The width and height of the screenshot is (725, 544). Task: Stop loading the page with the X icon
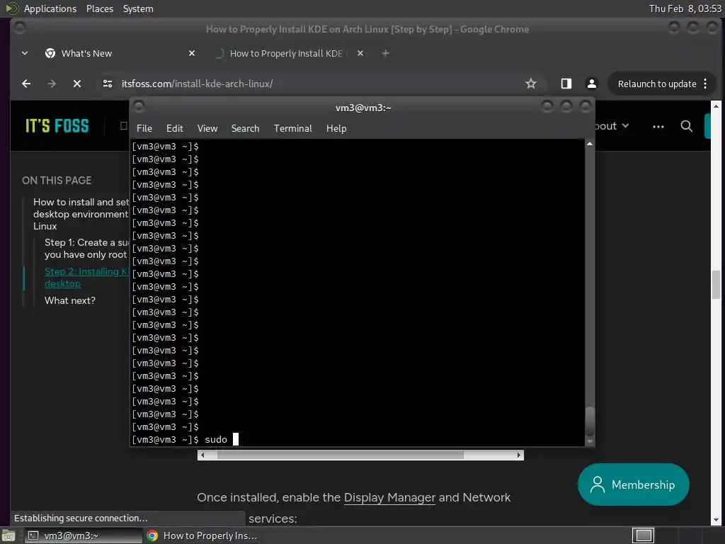tap(77, 84)
